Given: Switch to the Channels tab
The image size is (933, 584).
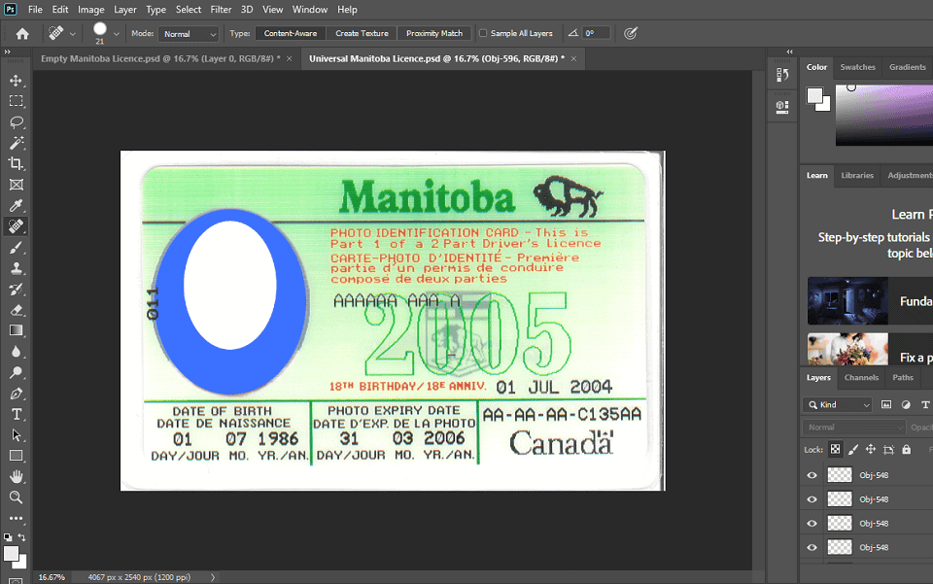Looking at the screenshot, I should click(x=863, y=378).
